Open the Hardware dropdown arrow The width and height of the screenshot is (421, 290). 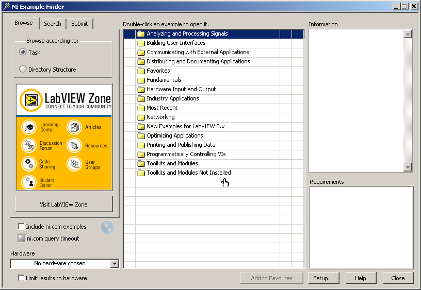tap(115, 263)
